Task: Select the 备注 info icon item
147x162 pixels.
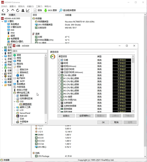Action: click(18, 75)
